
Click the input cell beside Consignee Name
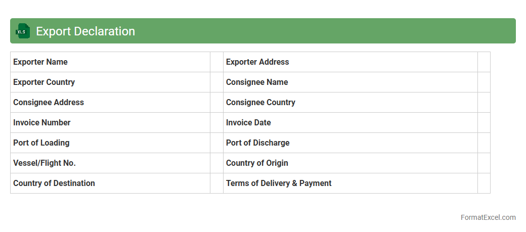tap(484, 82)
